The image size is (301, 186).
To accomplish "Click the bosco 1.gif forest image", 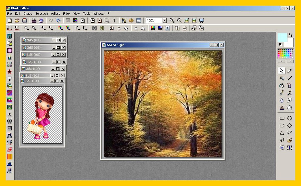I will pyautogui.click(x=163, y=104).
